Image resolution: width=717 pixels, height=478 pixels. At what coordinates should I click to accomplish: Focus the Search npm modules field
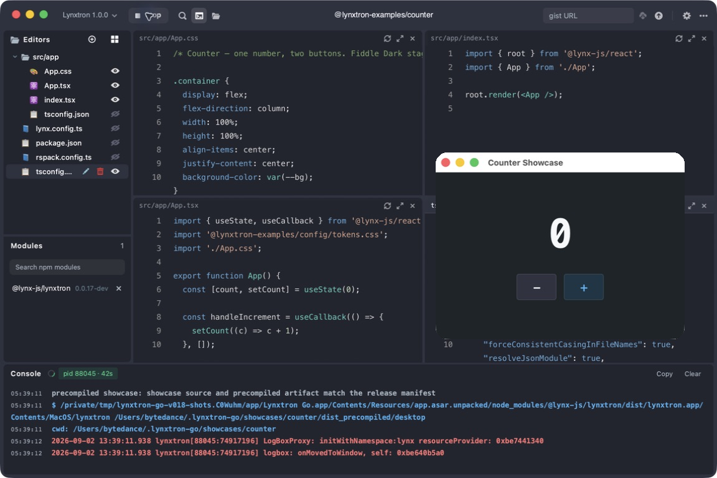point(67,267)
